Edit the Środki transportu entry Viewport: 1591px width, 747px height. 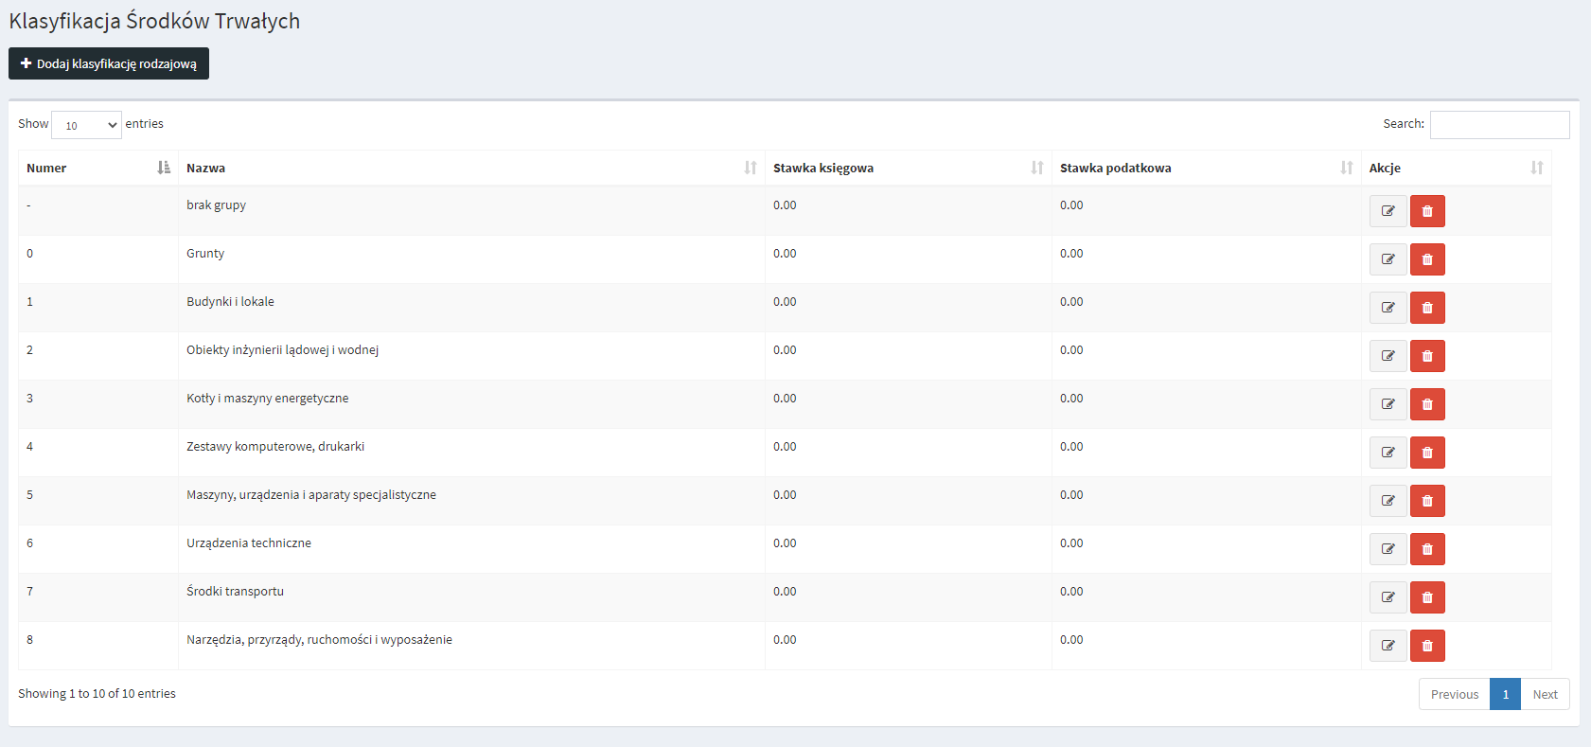(1388, 597)
